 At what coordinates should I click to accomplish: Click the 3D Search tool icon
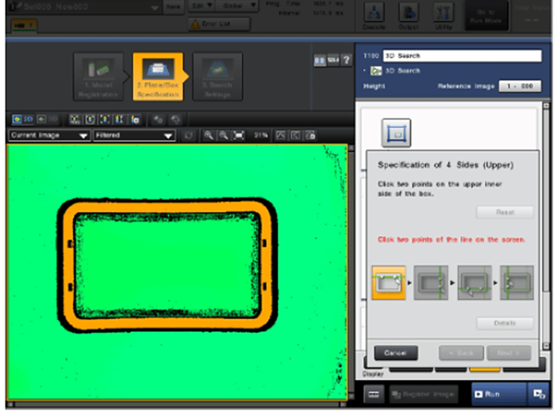(377, 71)
